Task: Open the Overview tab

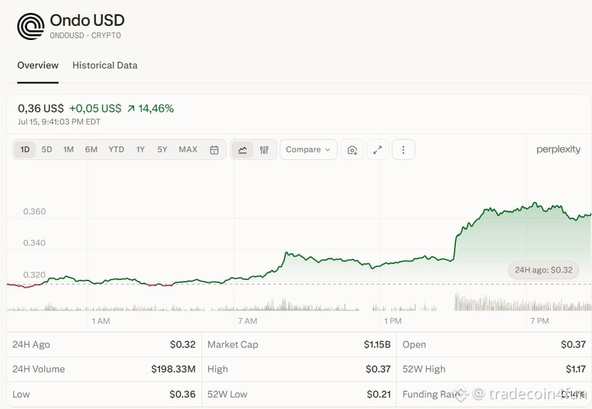Action: pyautogui.click(x=38, y=65)
